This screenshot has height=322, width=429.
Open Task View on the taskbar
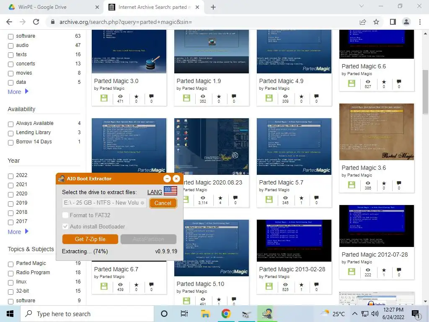[x=184, y=314]
